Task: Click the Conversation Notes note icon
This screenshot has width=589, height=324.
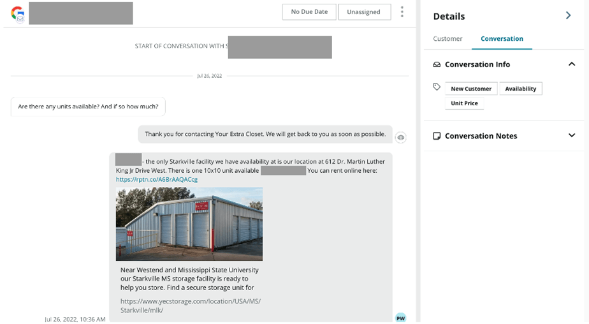Action: pos(437,136)
